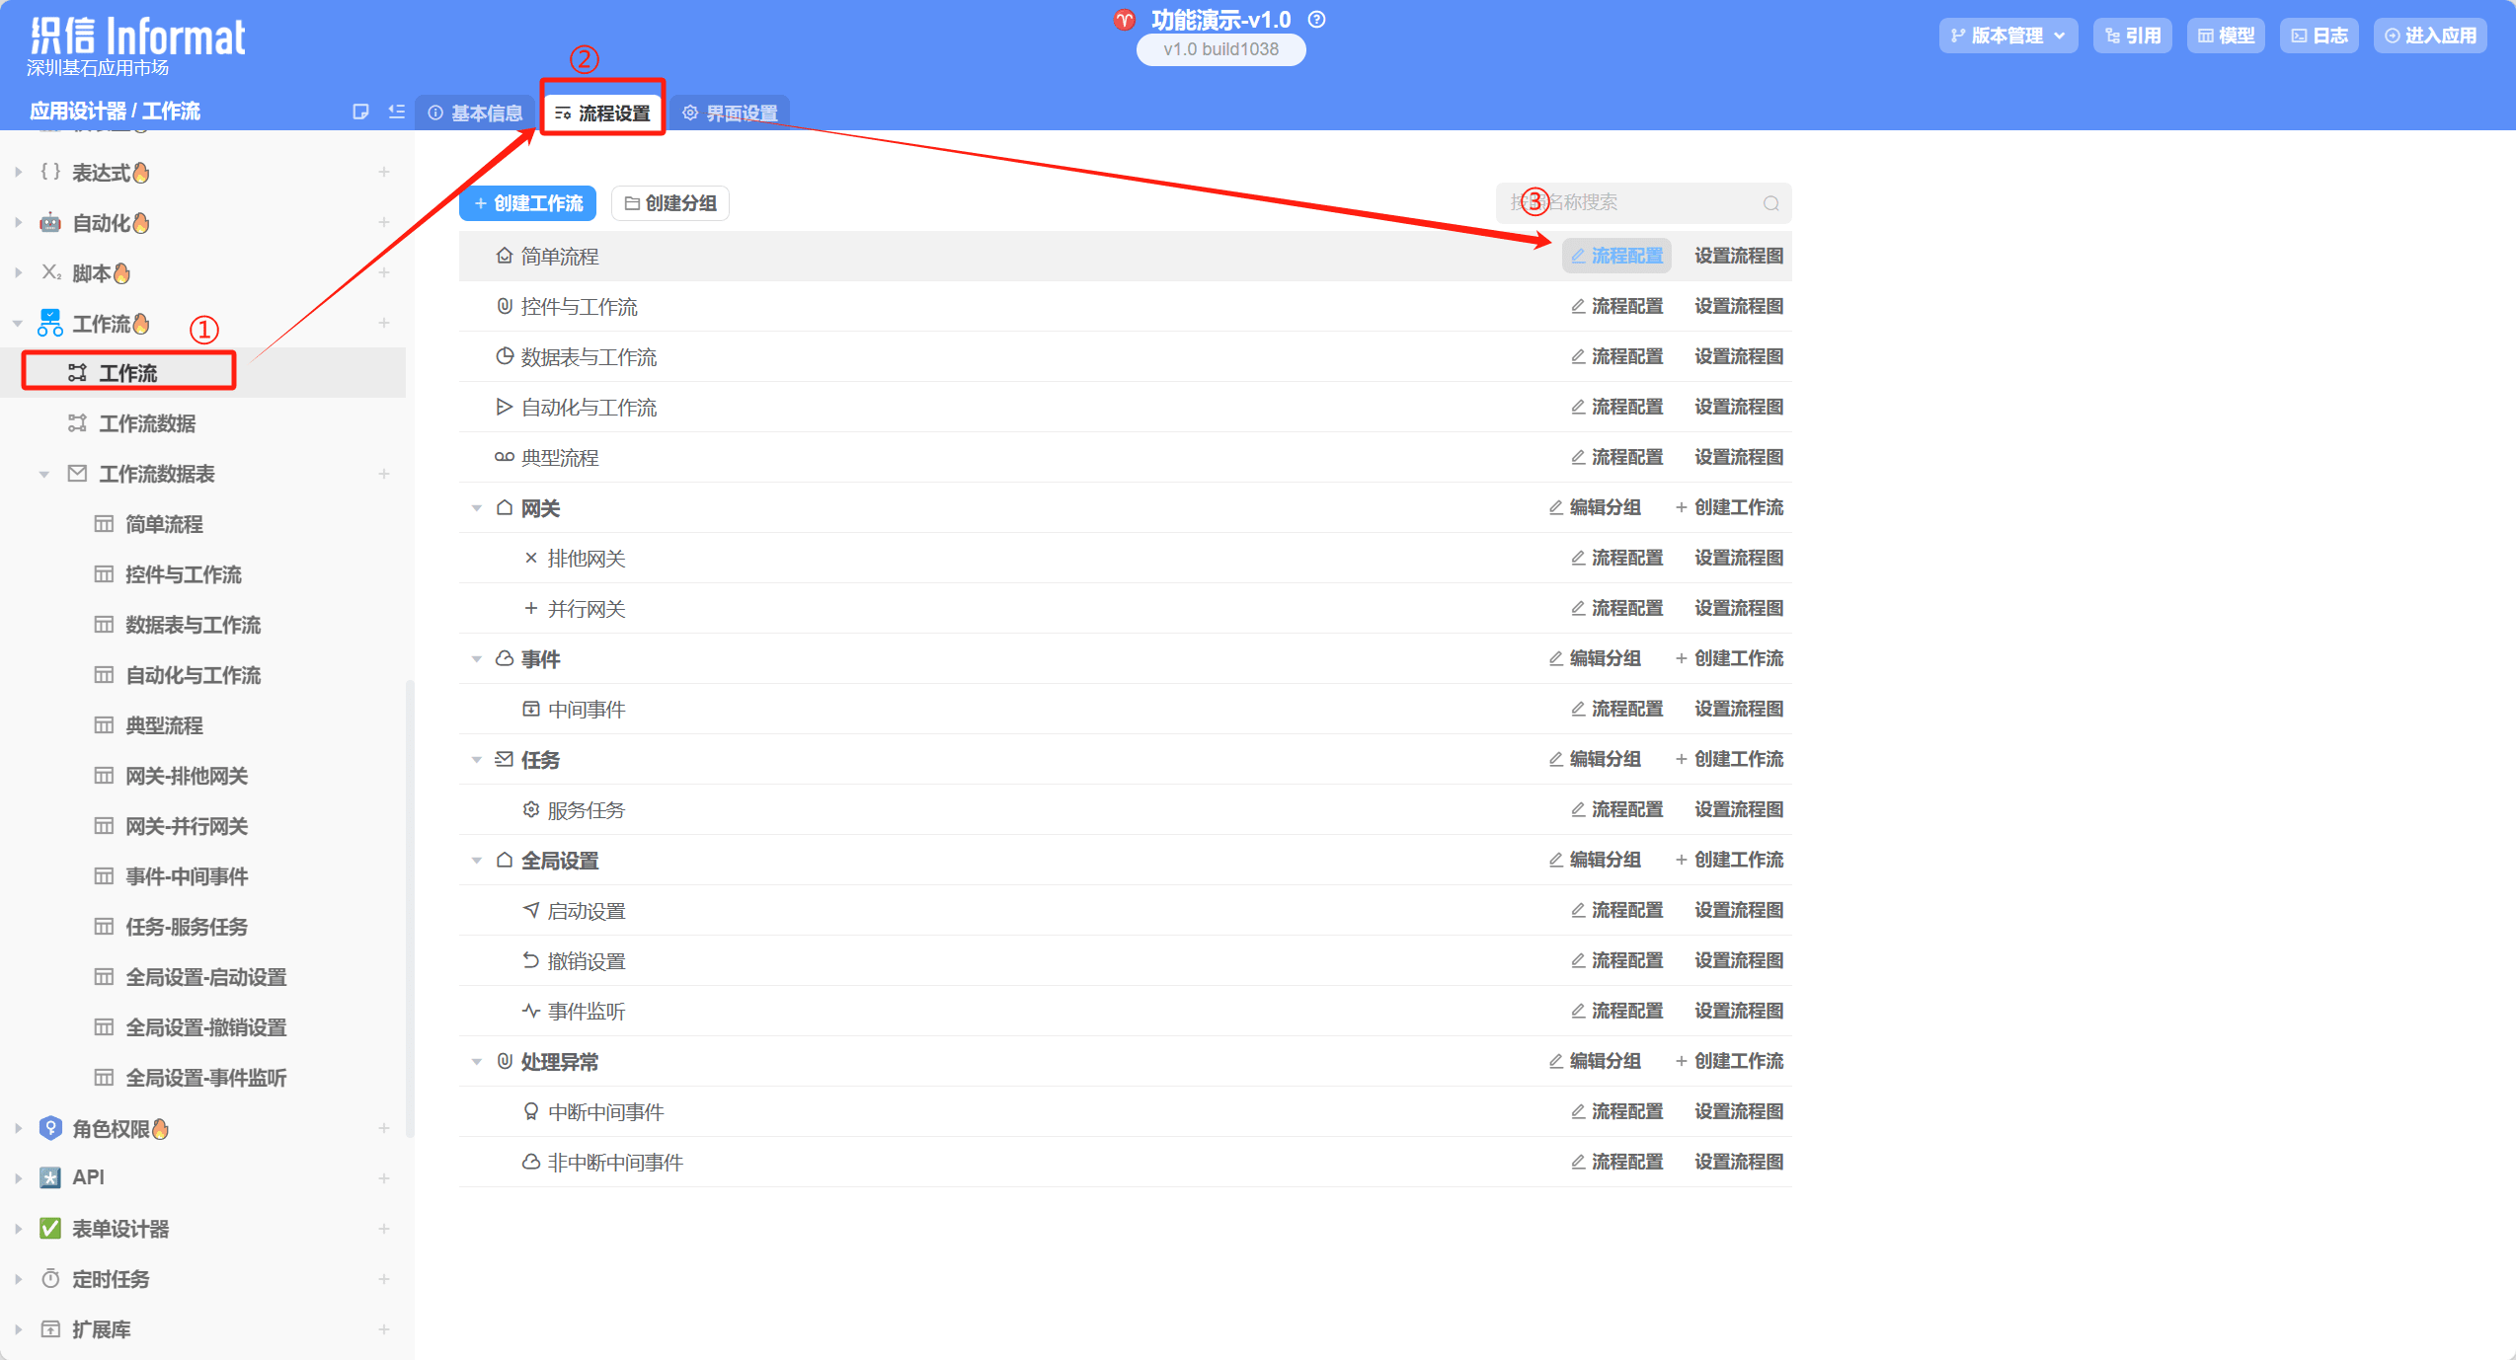Open 工作流数据 in the sidebar
2516x1360 pixels.
coord(147,423)
